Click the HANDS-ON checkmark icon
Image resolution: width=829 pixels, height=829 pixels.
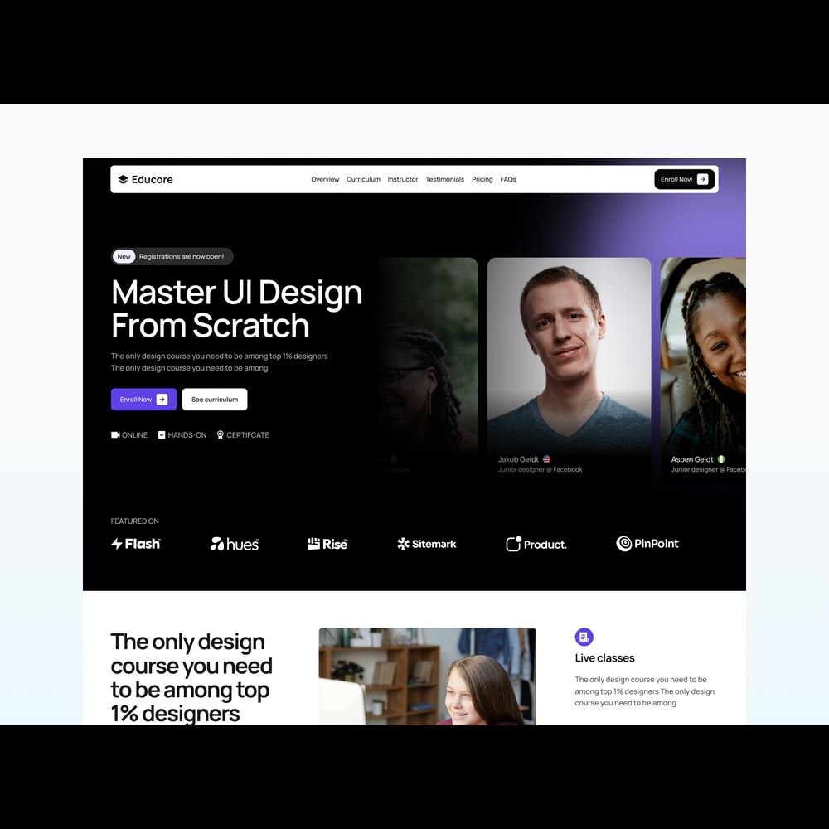(162, 434)
